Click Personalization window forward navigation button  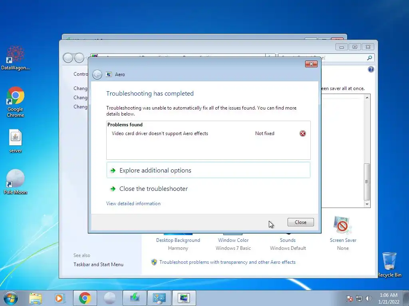(79, 58)
